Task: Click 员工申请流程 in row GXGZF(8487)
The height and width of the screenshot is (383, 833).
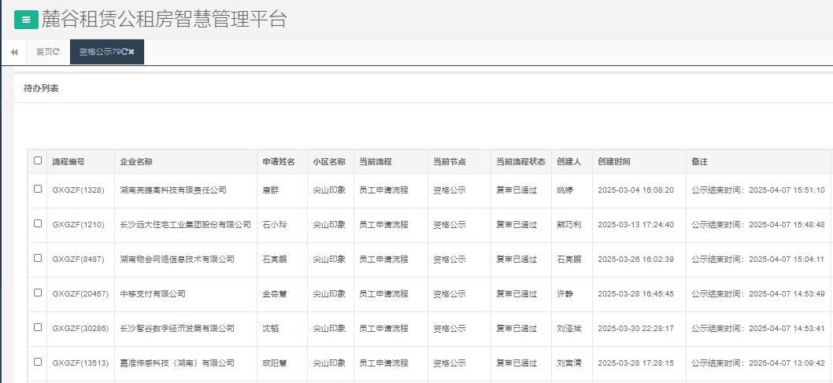Action: pyautogui.click(x=383, y=260)
